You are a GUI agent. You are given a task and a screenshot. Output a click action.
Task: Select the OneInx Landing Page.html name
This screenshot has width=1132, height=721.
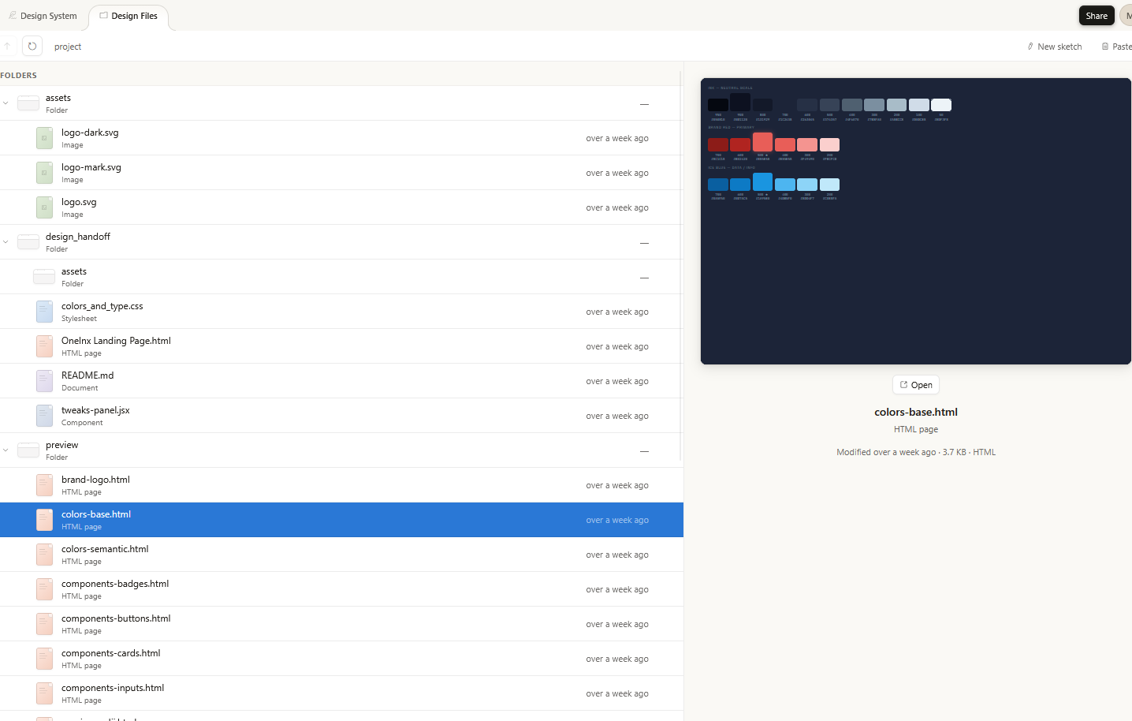point(116,341)
